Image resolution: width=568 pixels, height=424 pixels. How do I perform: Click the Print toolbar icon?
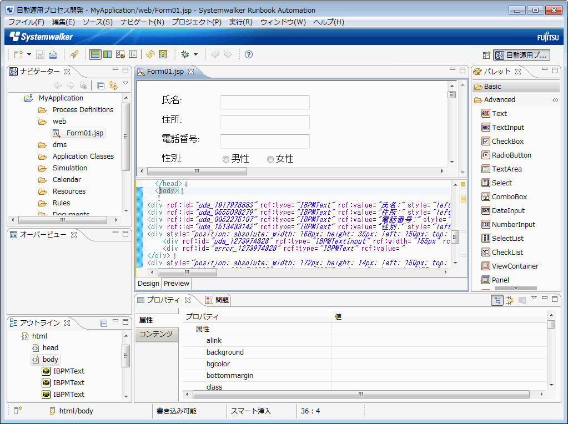[53, 55]
